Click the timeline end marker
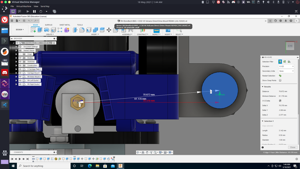The image size is (300, 169). [x=114, y=158]
